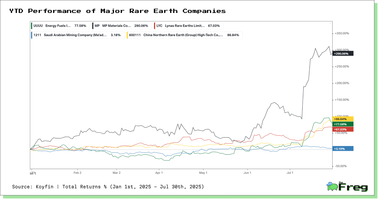Click the Apr 1 date label
This screenshot has height=199, width=378.
pyautogui.click(x=159, y=173)
